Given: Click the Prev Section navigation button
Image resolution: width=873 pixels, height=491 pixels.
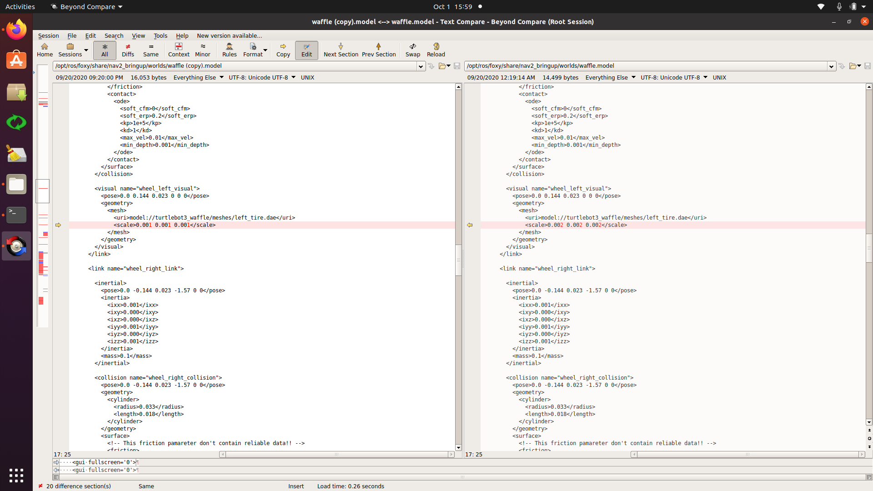Looking at the screenshot, I should point(378,49).
